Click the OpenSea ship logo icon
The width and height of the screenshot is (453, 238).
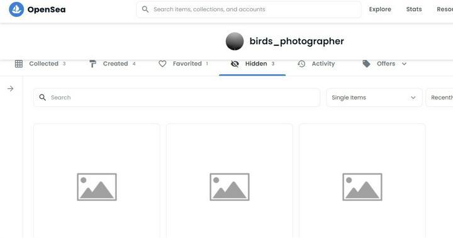coord(16,9)
